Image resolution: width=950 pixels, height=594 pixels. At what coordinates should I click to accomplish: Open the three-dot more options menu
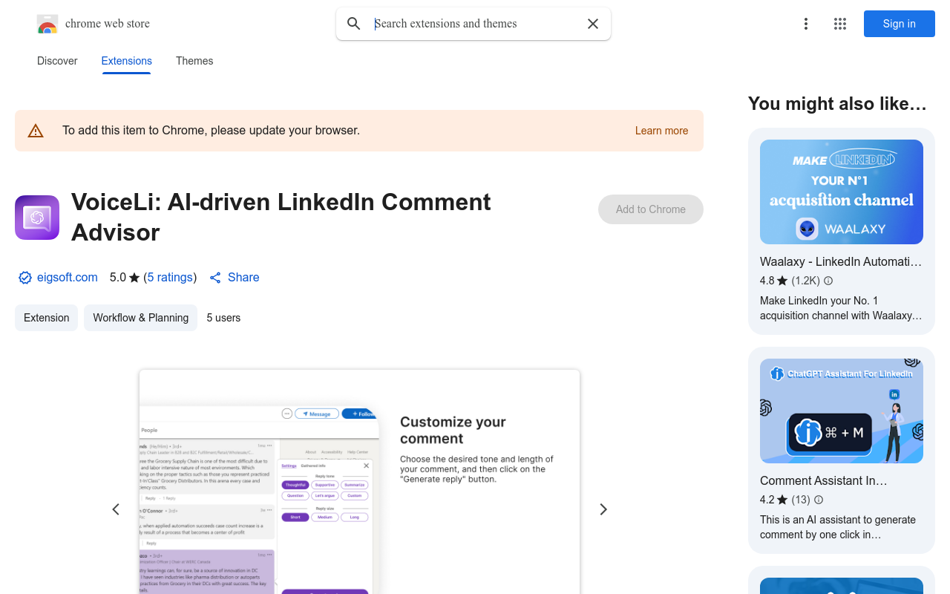805,24
